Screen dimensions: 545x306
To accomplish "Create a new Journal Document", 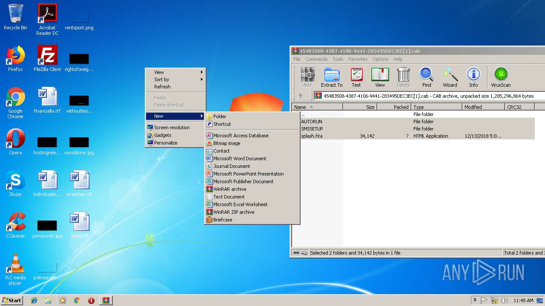I will 252,166.
